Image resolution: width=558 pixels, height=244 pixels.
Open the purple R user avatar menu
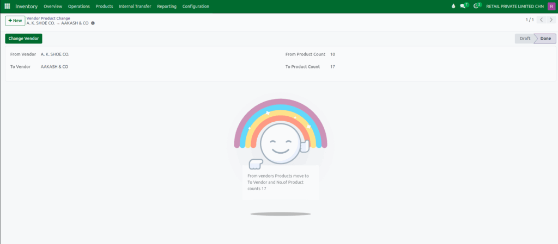click(x=551, y=7)
